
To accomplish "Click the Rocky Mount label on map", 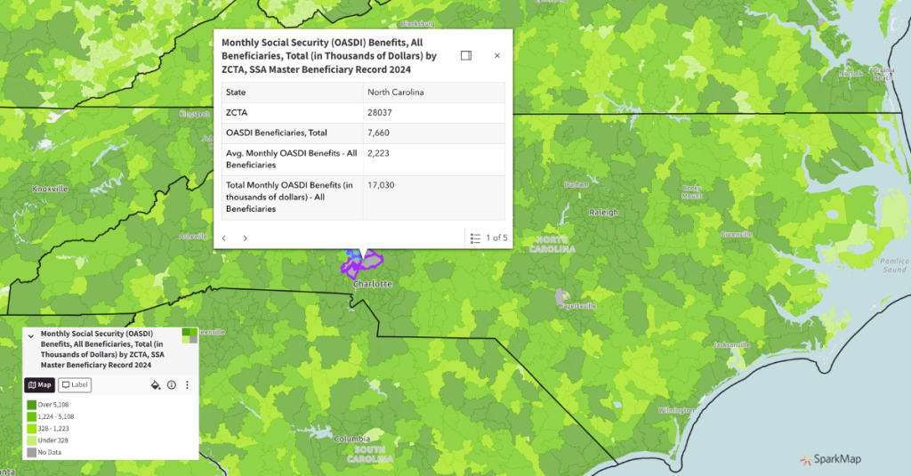I will point(692,192).
